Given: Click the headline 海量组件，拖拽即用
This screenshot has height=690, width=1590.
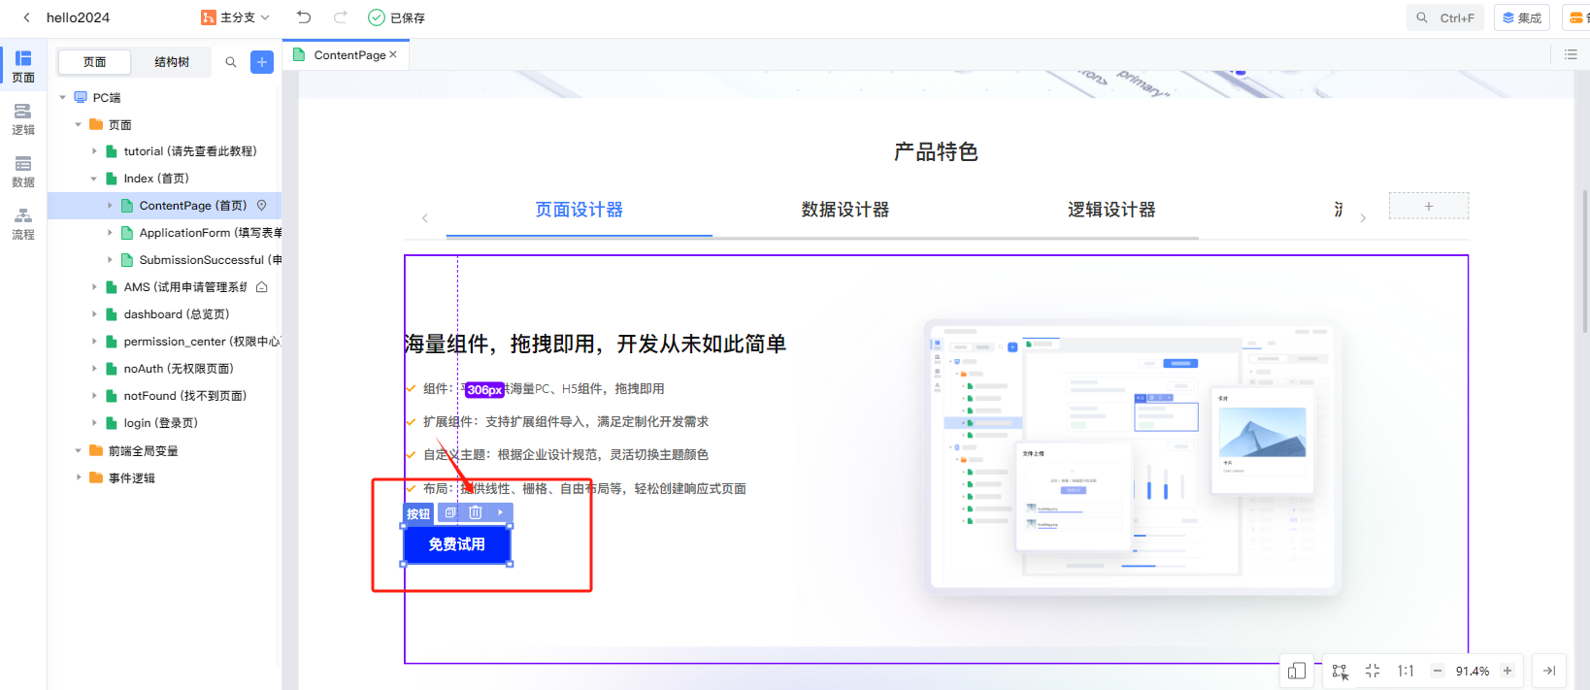Looking at the screenshot, I should click(595, 344).
